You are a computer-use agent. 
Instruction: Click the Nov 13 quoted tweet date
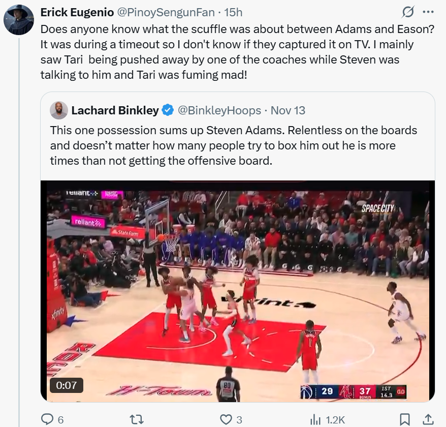288,110
